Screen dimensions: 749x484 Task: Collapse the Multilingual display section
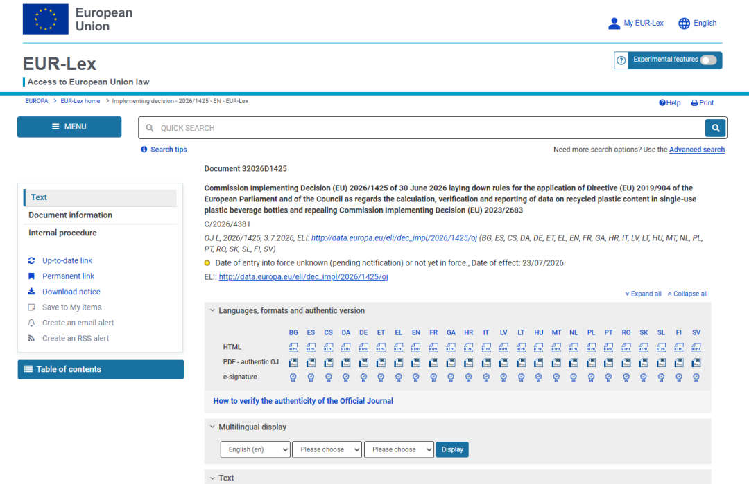pos(213,427)
